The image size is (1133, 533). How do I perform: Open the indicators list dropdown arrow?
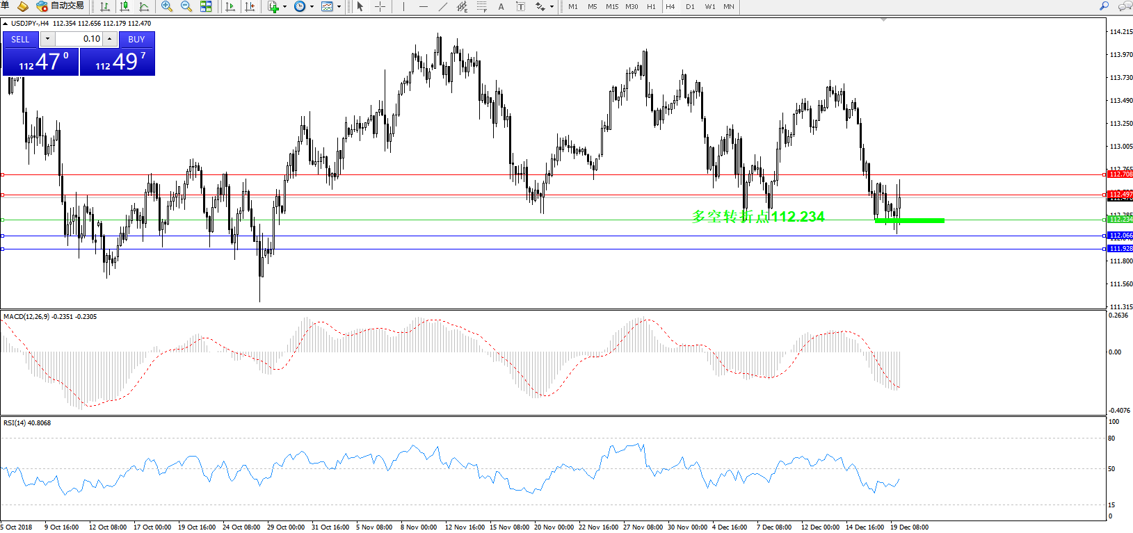pyautogui.click(x=284, y=7)
